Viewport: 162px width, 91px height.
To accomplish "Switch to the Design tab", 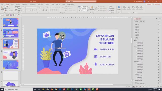I will [18, 4].
